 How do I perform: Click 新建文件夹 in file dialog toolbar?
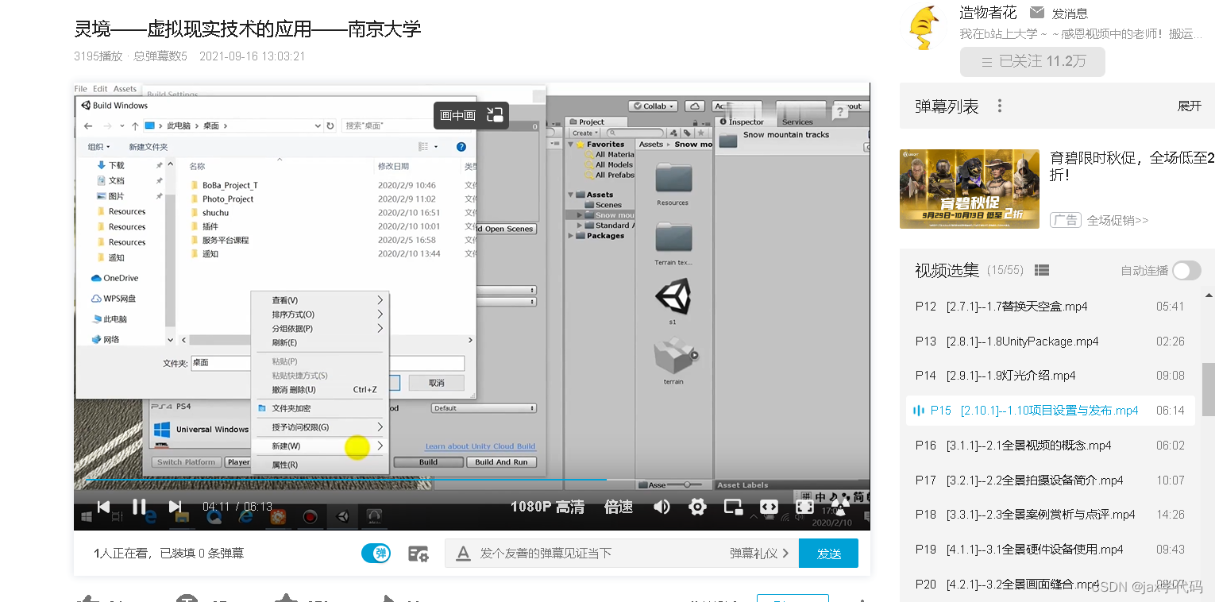point(148,147)
